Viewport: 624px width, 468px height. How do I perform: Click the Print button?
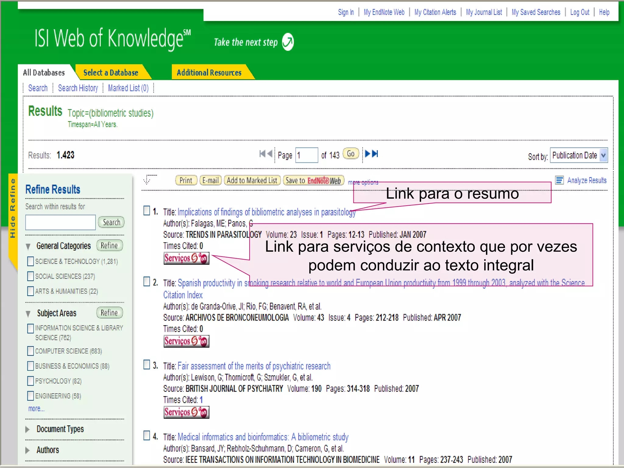(186, 180)
